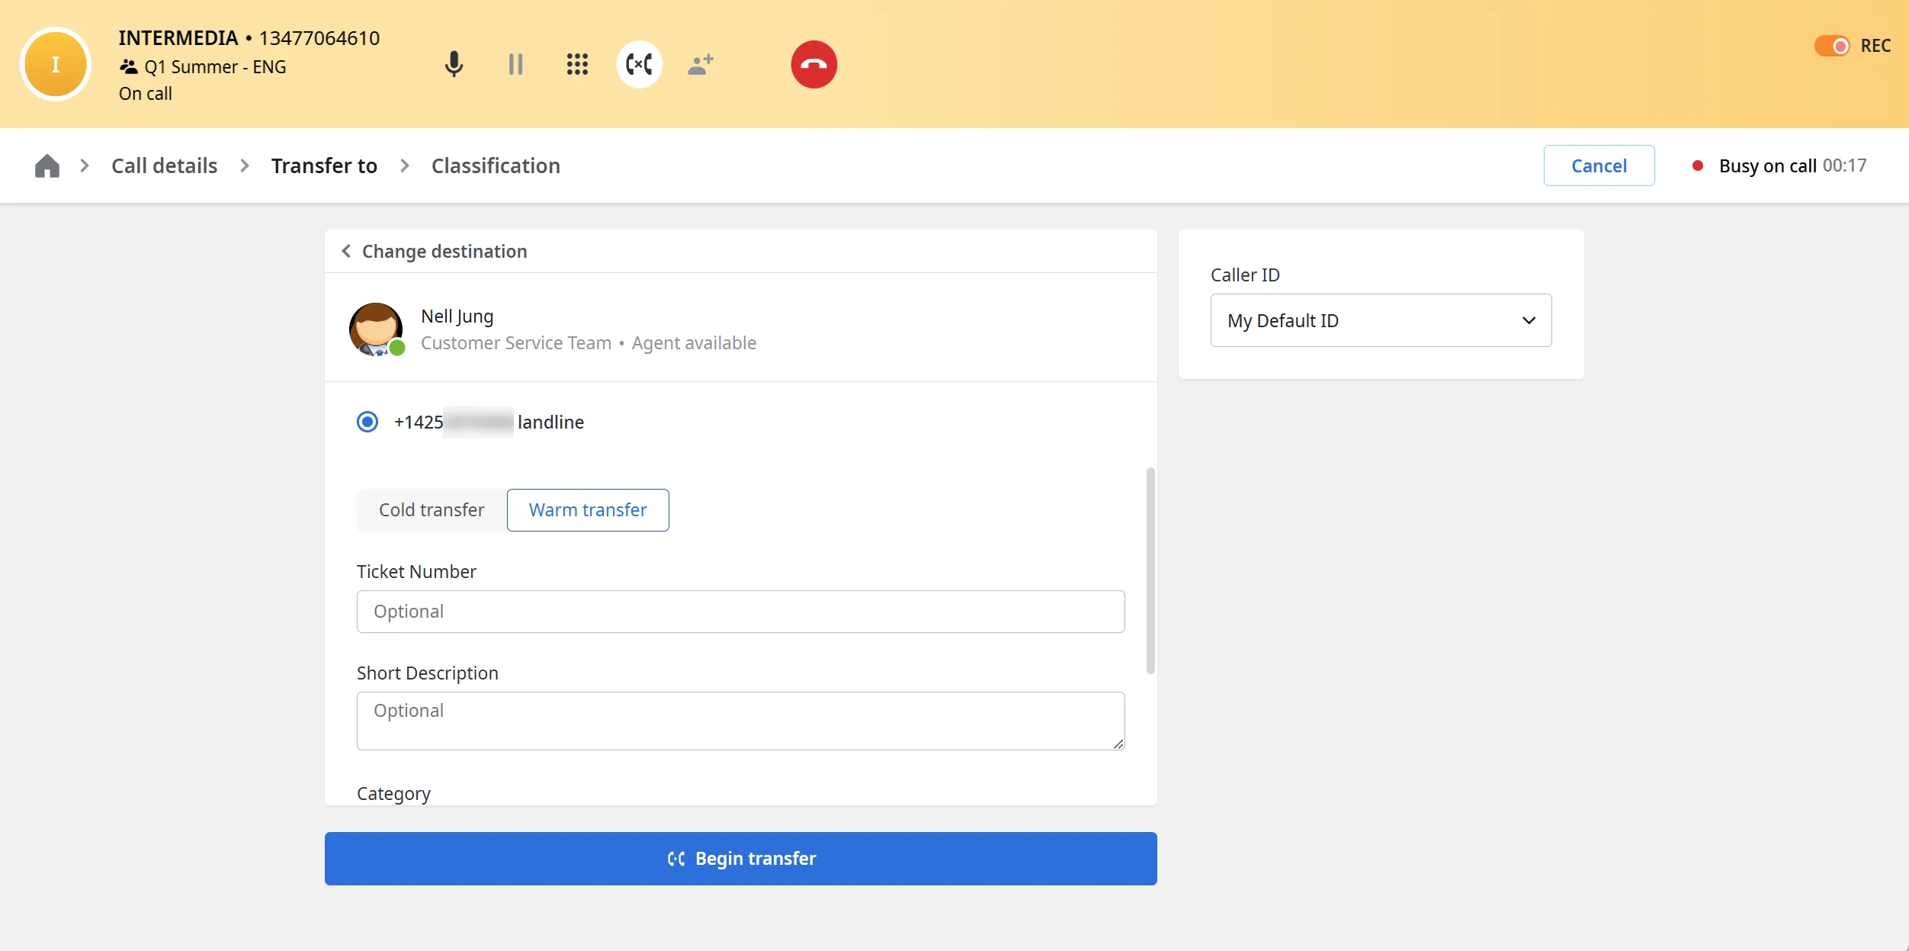Click the Busy on call status
Viewport: 1909px width, 951px height.
[1767, 165]
